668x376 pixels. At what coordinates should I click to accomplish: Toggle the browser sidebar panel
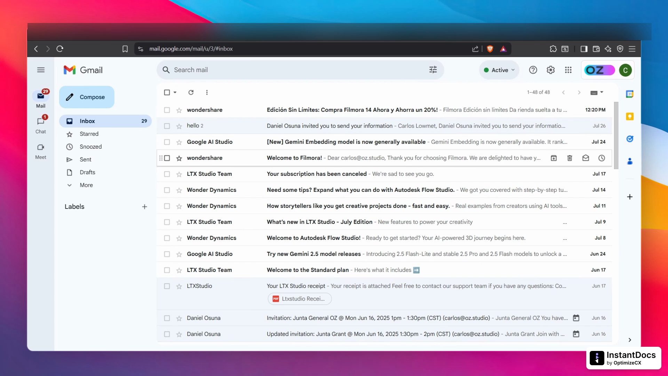[x=584, y=49]
